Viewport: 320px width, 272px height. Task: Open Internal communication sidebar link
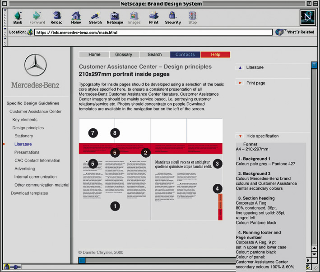36,177
